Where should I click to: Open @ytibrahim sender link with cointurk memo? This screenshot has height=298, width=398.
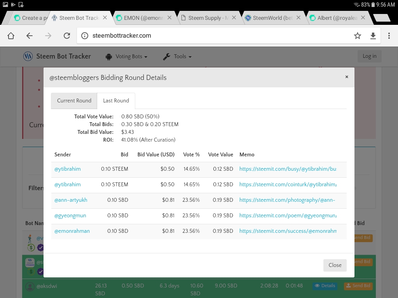click(x=68, y=184)
